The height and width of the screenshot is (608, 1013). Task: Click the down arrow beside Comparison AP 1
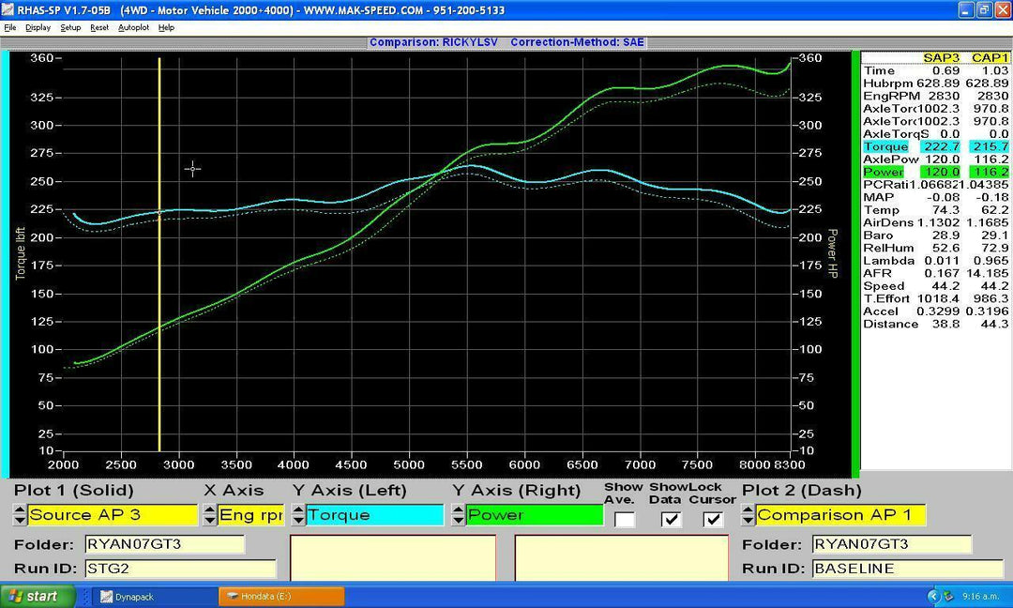pos(748,519)
